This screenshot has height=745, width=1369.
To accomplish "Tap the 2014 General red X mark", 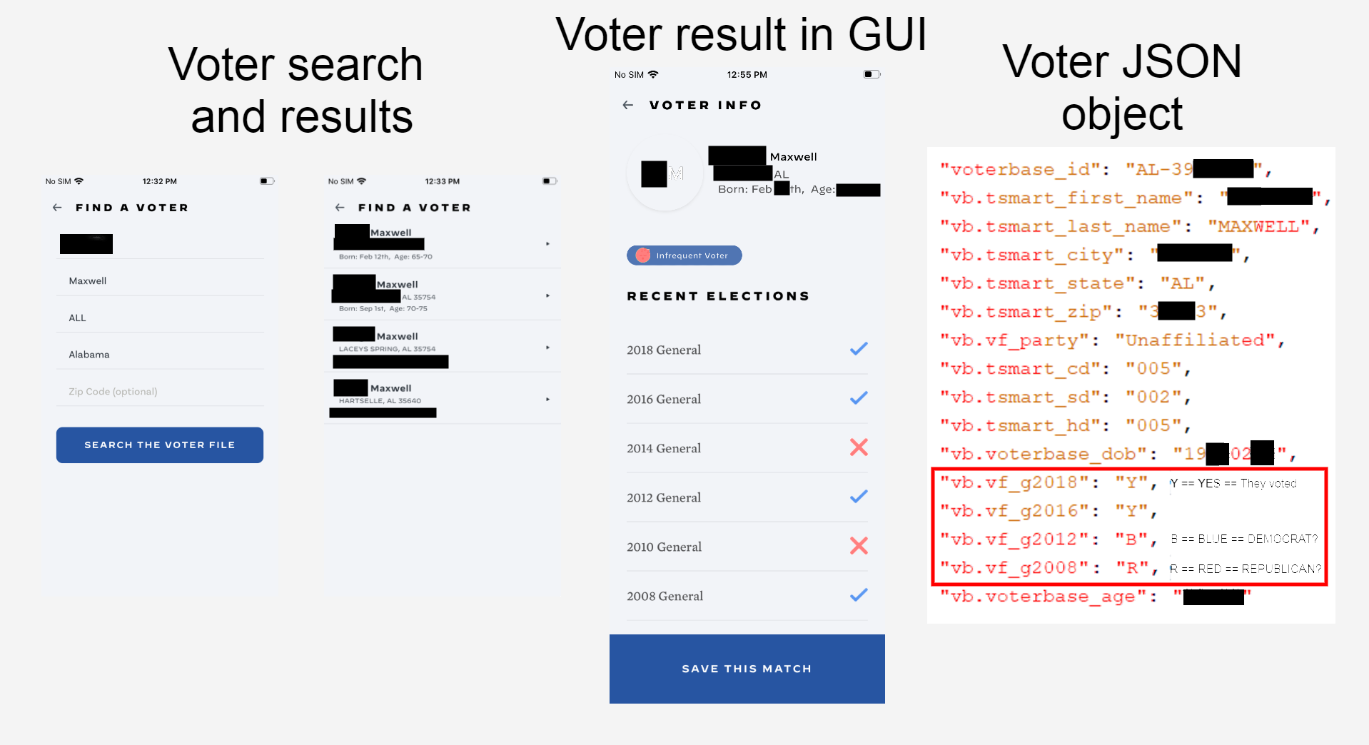I will tap(859, 447).
